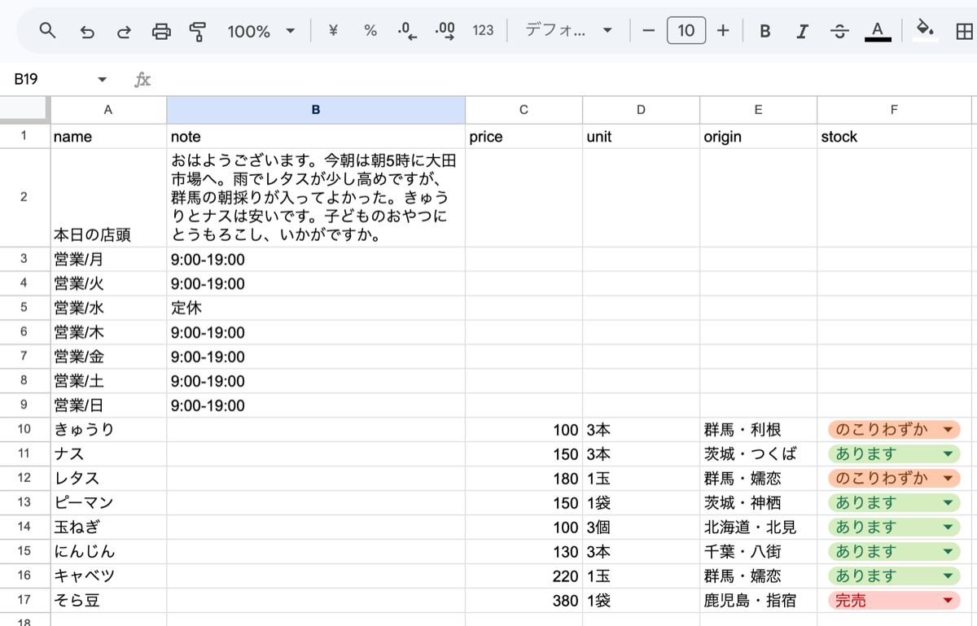Select the 千葉・八街 origin cell
The height and width of the screenshot is (626, 977).
(758, 552)
